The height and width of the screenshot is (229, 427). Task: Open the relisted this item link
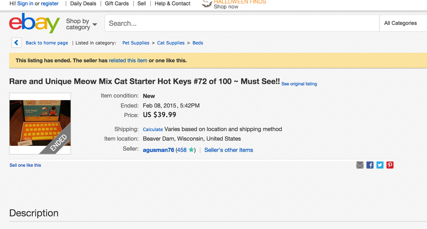point(128,61)
